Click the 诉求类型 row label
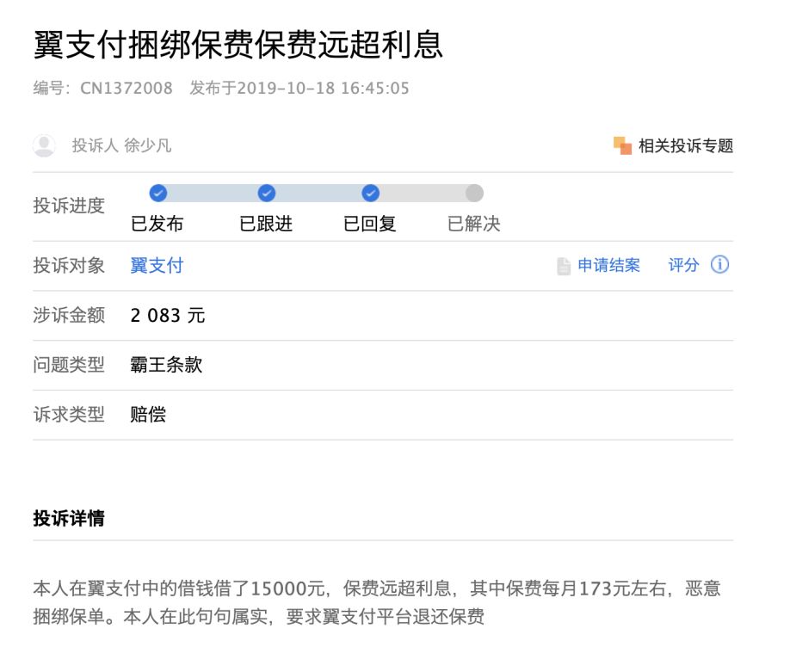This screenshot has height=647, width=790. pyautogui.click(x=69, y=415)
